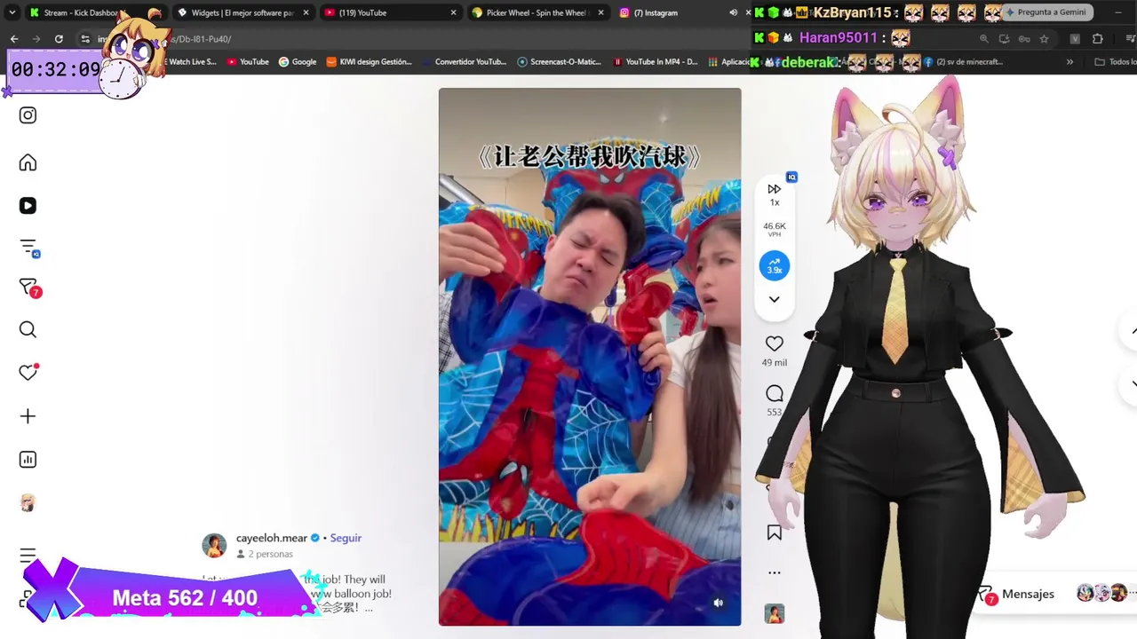1137x639 pixels.
Task: Open your profile from sidebar avatar
Action: tap(28, 503)
